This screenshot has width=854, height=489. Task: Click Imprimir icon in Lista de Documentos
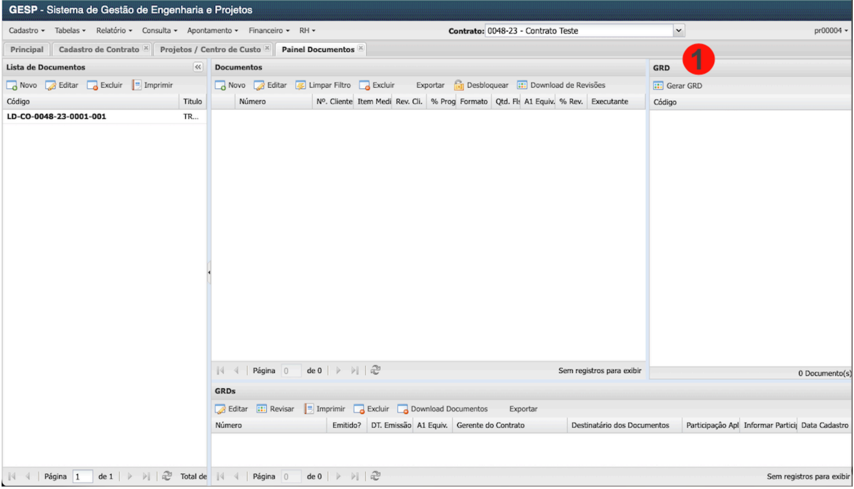coord(136,85)
